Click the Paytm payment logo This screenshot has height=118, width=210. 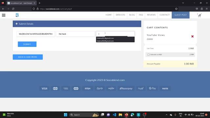click(x=165, y=88)
